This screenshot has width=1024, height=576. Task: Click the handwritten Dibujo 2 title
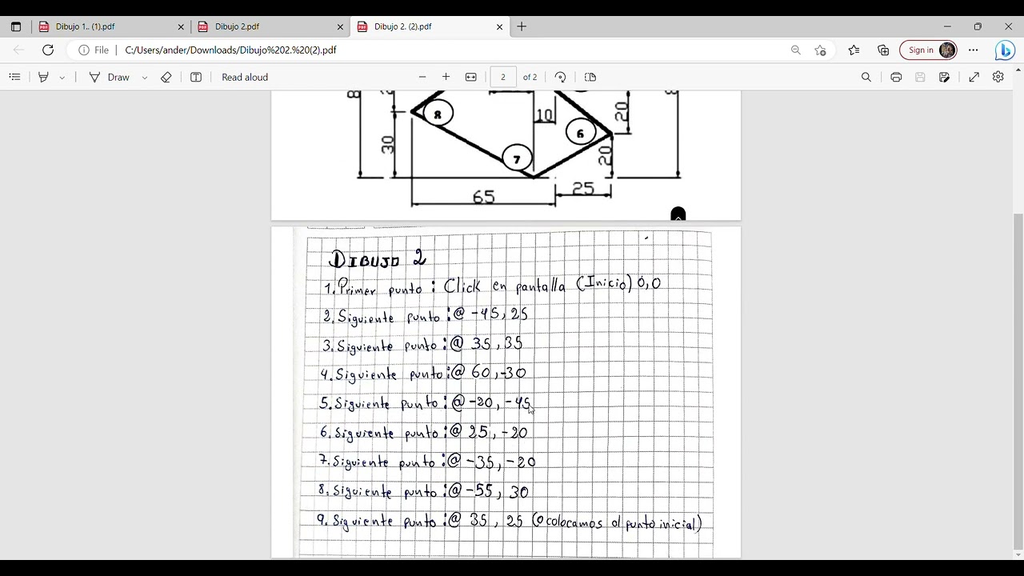pos(378,259)
